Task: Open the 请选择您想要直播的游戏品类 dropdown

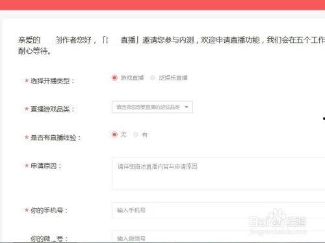Action: (x=152, y=107)
